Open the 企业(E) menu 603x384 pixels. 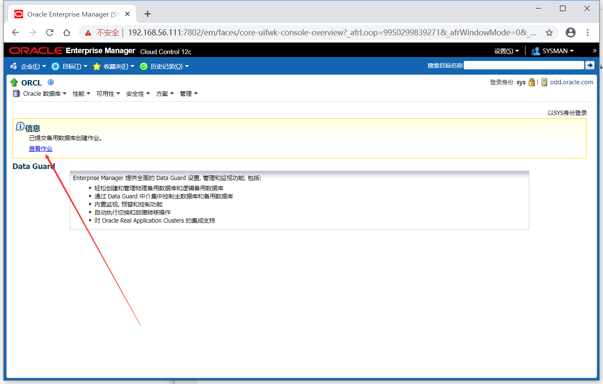[33, 66]
